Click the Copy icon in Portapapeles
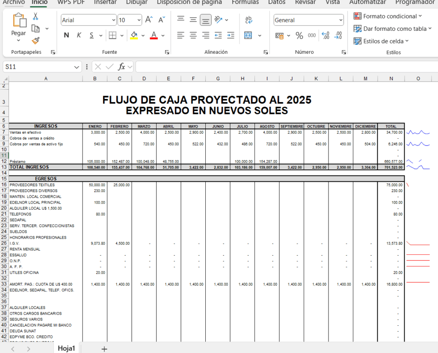 [x=36, y=29]
